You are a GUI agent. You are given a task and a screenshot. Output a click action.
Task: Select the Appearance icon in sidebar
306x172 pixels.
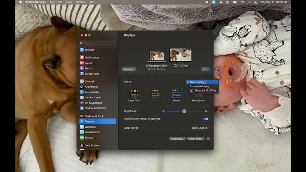click(82, 87)
